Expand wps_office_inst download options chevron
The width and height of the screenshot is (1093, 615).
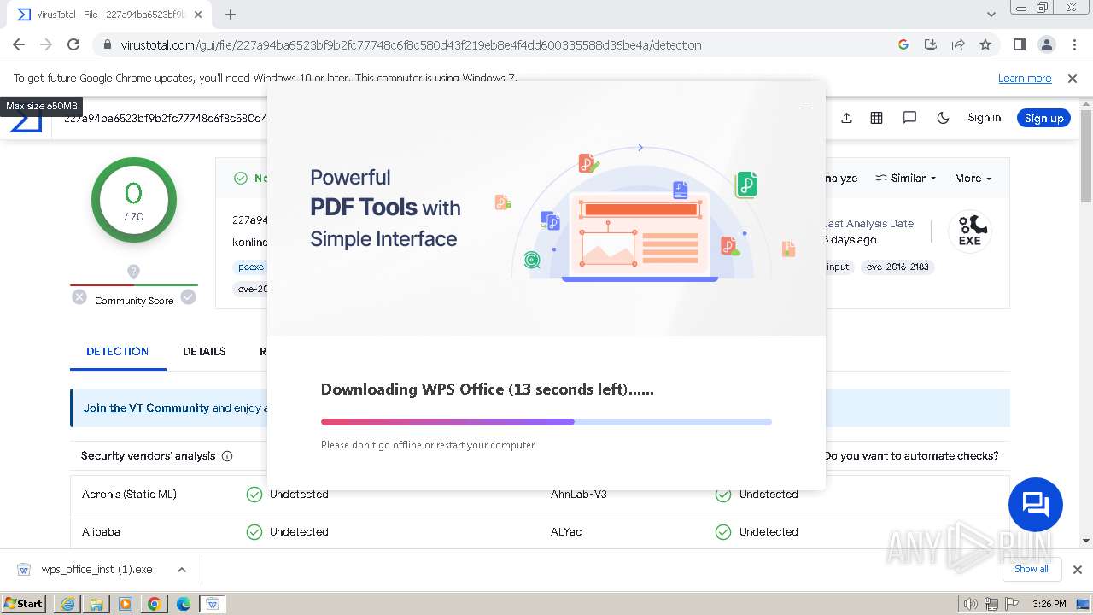(181, 570)
